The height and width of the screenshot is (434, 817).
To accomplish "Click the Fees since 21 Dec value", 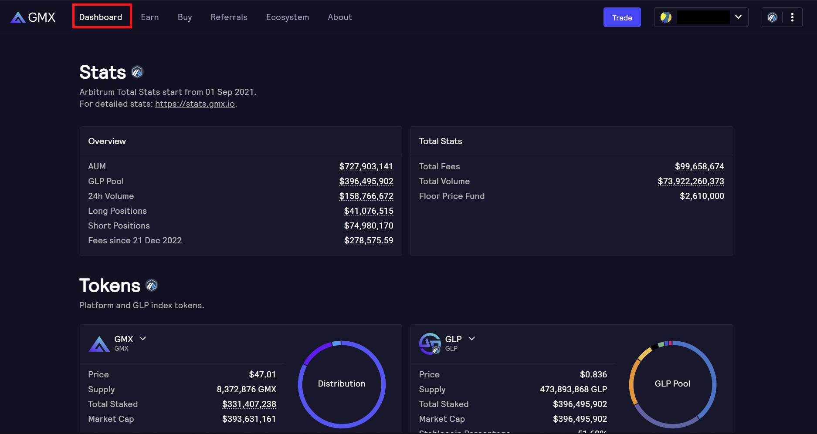I will pos(369,240).
